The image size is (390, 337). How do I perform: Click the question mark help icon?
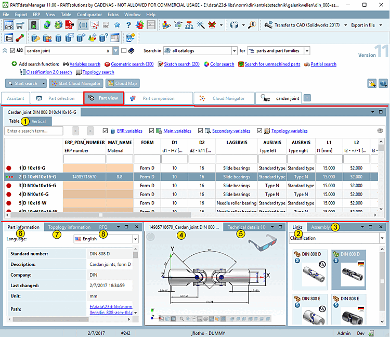click(x=128, y=24)
